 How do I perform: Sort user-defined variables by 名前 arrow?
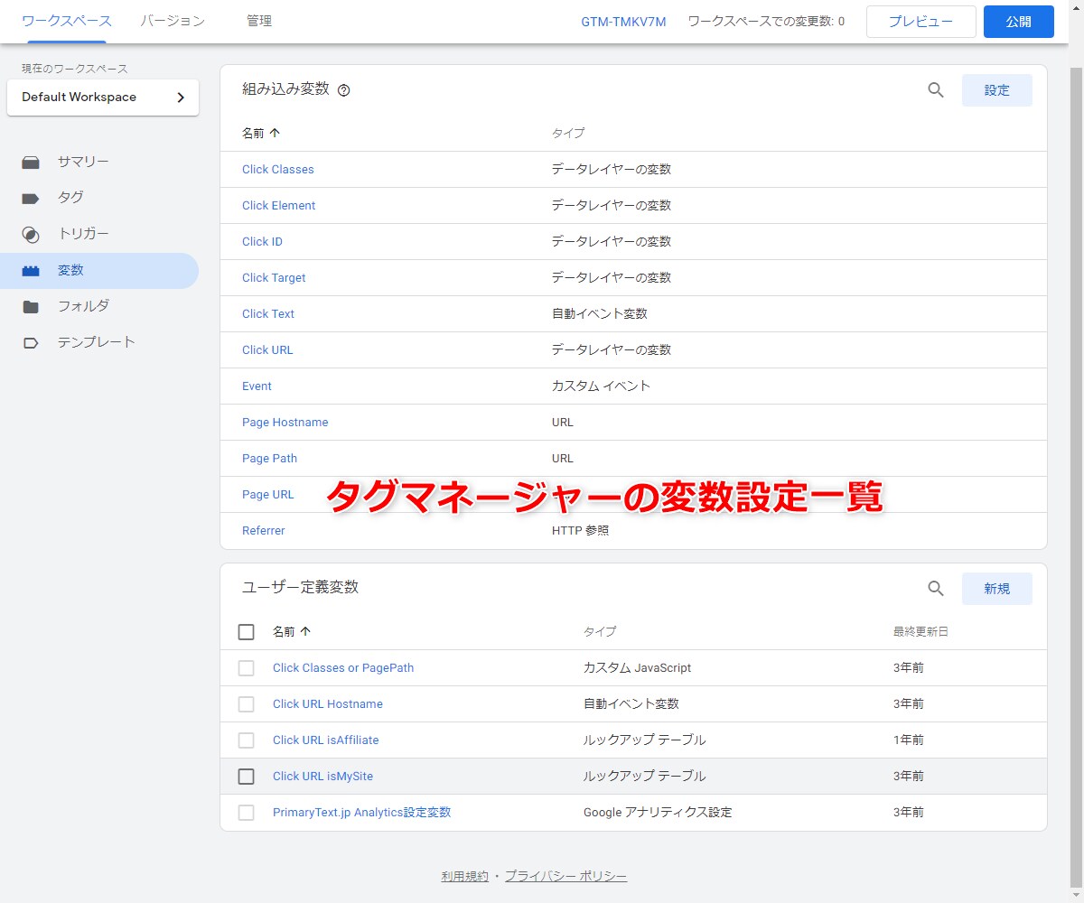tap(305, 632)
